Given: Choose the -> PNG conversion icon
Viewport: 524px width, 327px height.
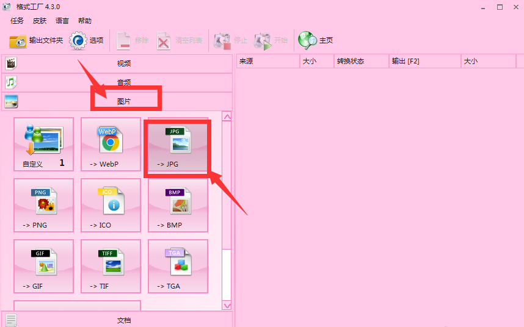Looking at the screenshot, I should tap(44, 205).
